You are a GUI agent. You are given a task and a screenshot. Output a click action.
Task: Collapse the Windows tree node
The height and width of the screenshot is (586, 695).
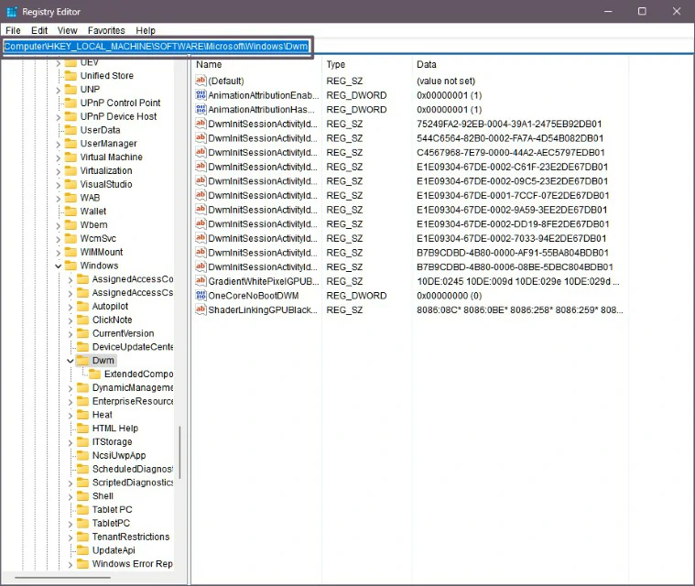[x=59, y=266]
